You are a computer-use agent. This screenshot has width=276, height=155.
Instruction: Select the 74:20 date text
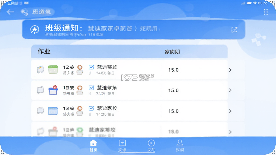click(105, 94)
